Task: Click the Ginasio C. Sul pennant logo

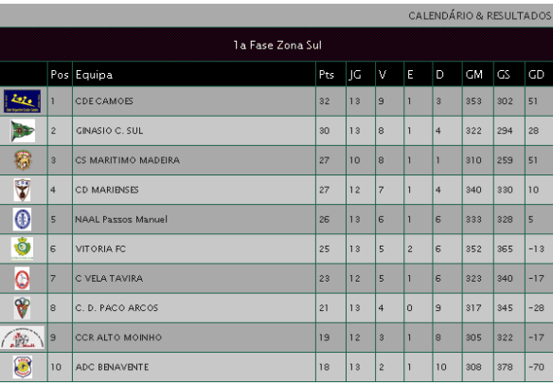Action: pos(23,131)
